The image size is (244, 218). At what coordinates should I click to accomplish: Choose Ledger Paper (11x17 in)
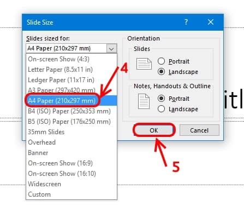point(72,80)
